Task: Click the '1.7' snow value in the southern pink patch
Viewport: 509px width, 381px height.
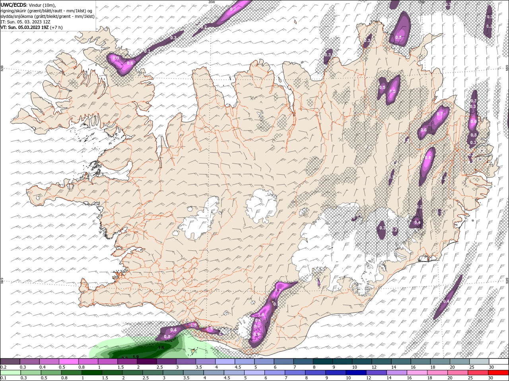Action: coord(278,291)
